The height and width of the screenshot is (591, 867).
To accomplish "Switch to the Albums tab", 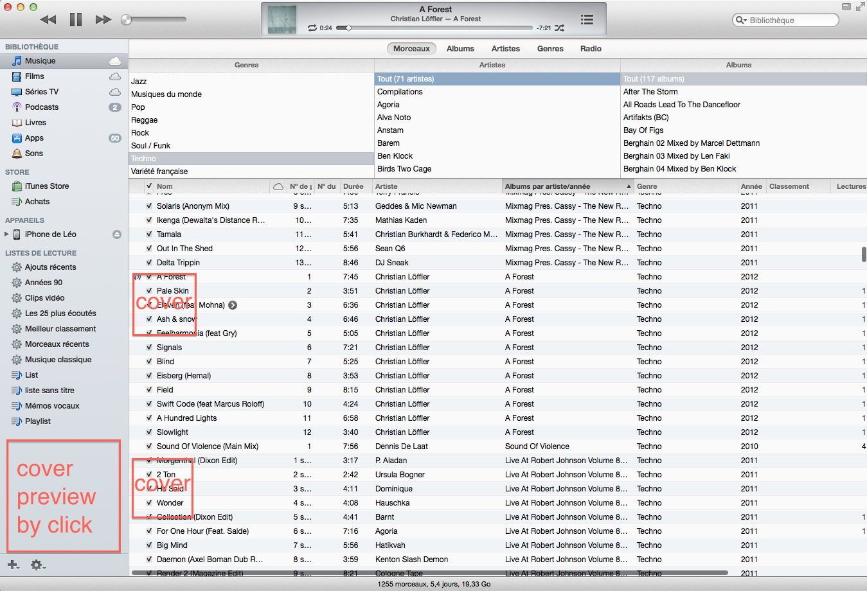I will click(x=460, y=49).
